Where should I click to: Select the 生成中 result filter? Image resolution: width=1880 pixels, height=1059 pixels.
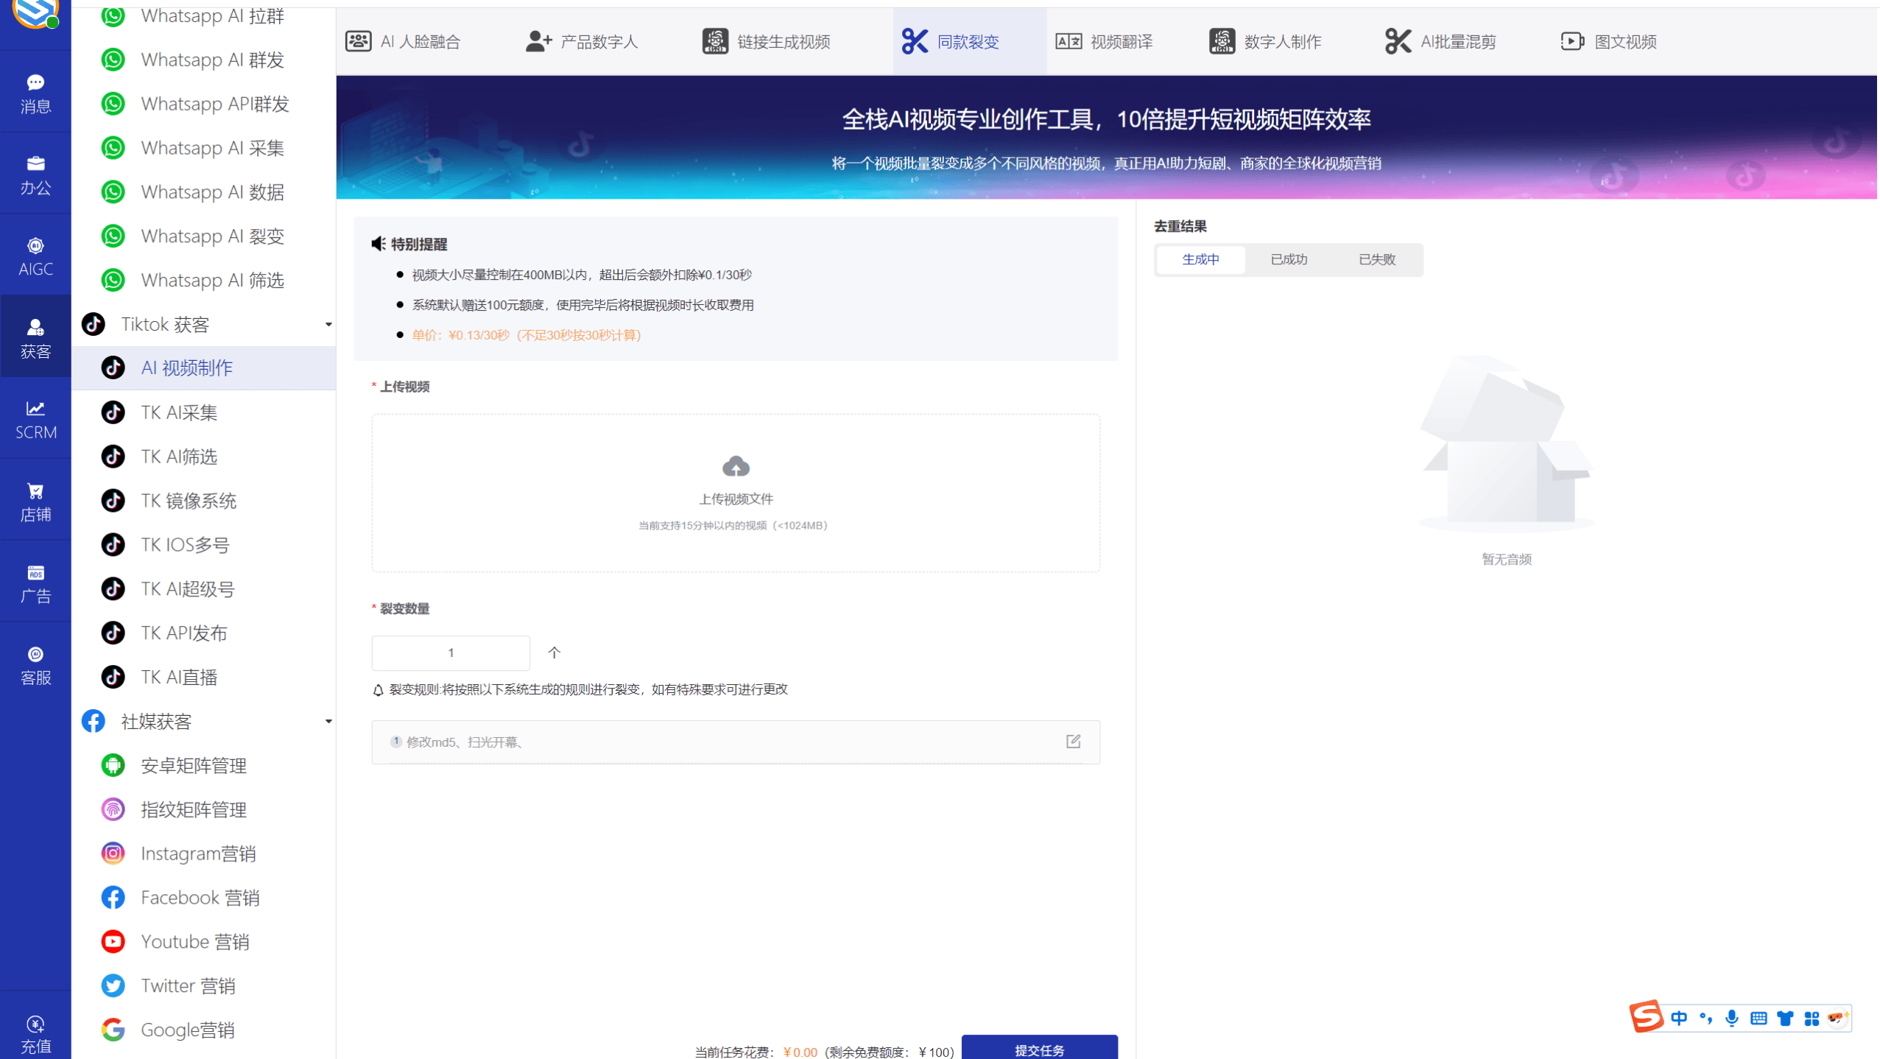pyautogui.click(x=1200, y=259)
